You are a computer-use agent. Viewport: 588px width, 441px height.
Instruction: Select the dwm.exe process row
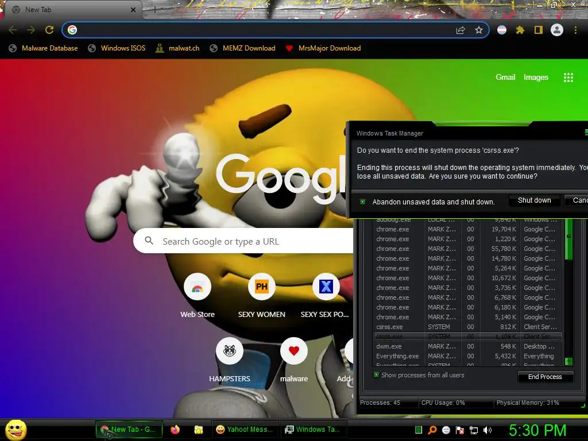pyautogui.click(x=467, y=346)
